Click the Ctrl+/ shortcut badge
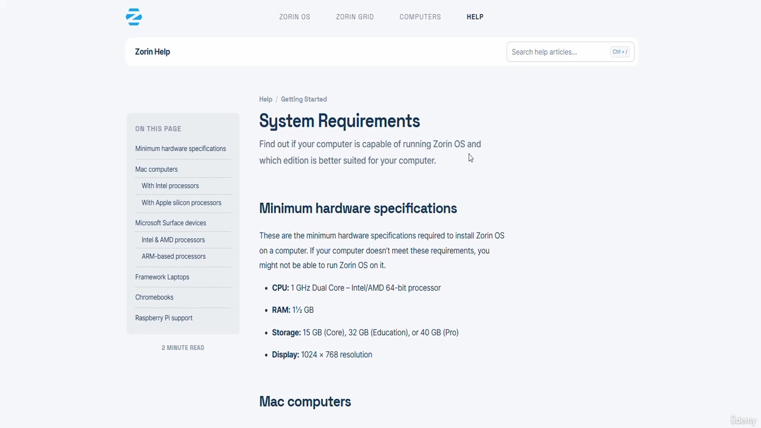This screenshot has height=428, width=761. click(620, 52)
